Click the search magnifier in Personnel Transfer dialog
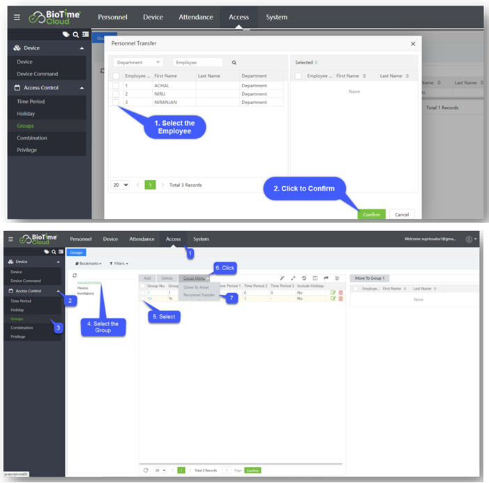Viewport: 489px width, 483px height. click(x=234, y=62)
